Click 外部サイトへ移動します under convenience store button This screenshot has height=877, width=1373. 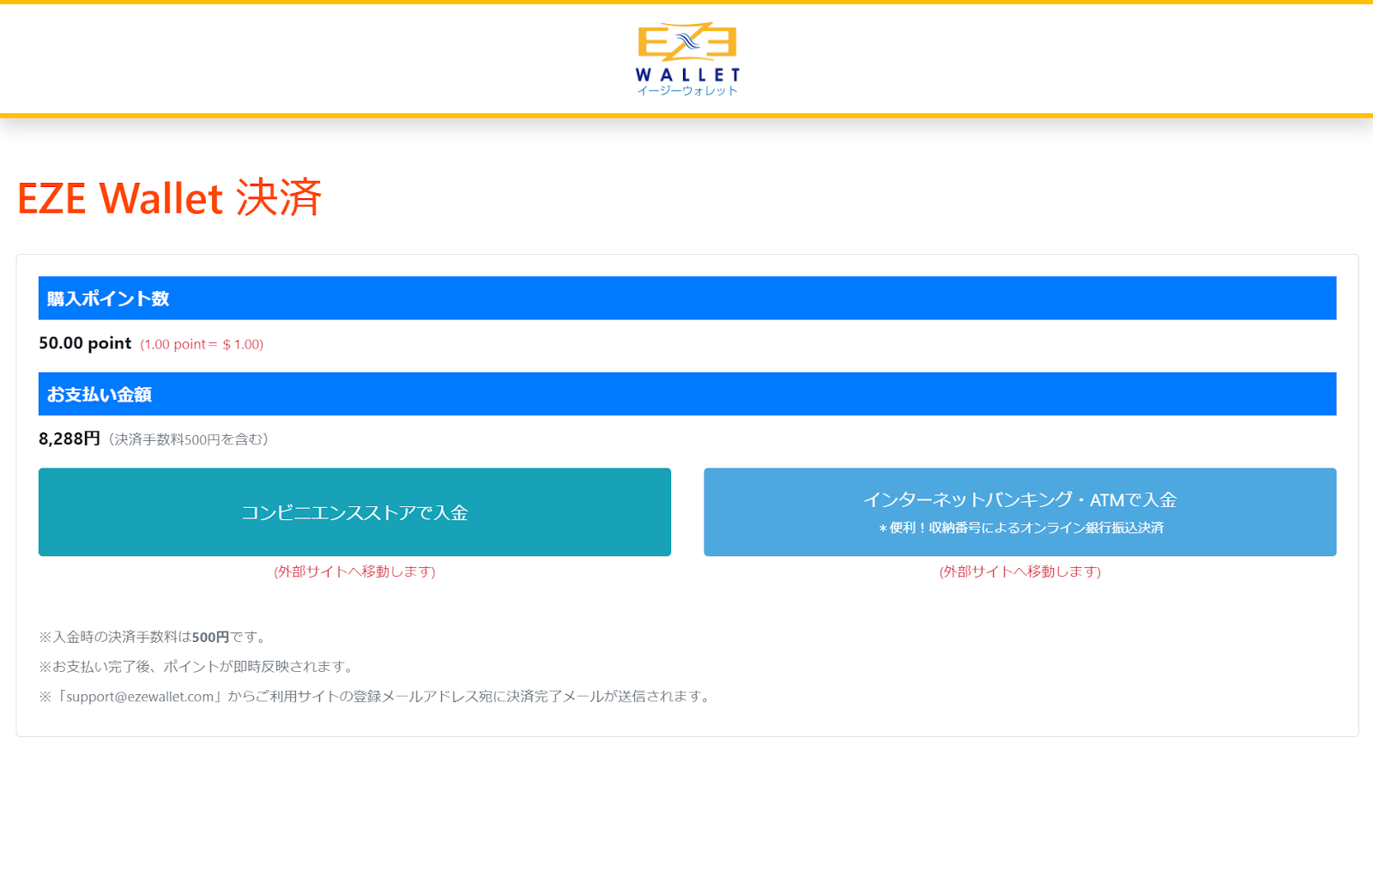coord(354,572)
